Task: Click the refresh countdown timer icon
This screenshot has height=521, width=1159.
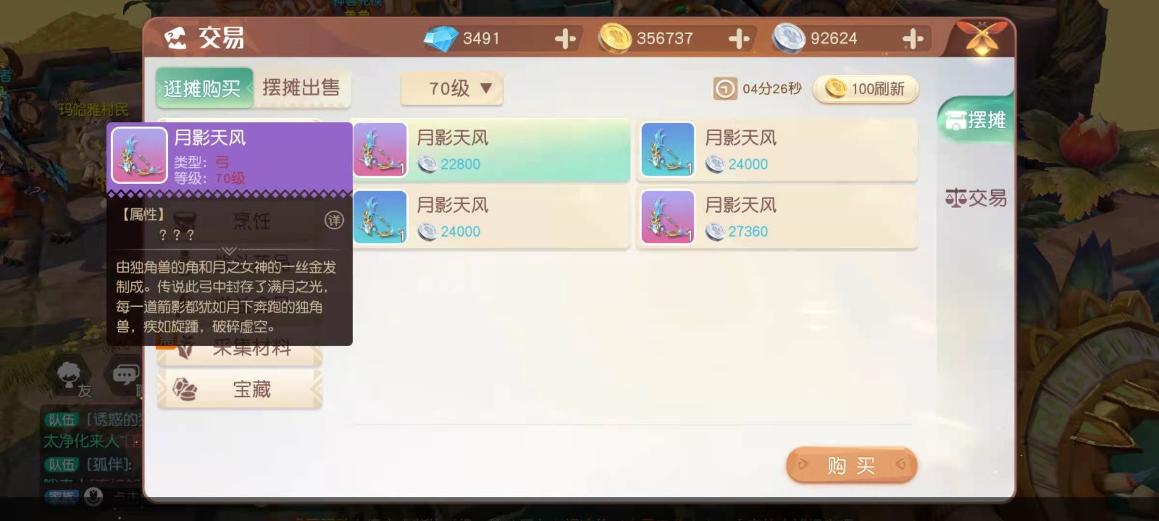Action: coord(724,89)
